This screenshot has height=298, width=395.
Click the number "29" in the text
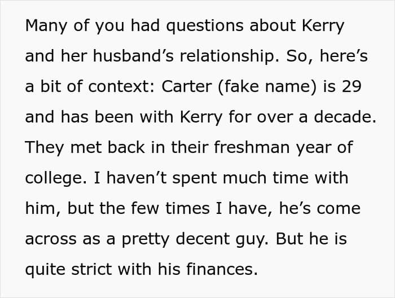(x=352, y=87)
